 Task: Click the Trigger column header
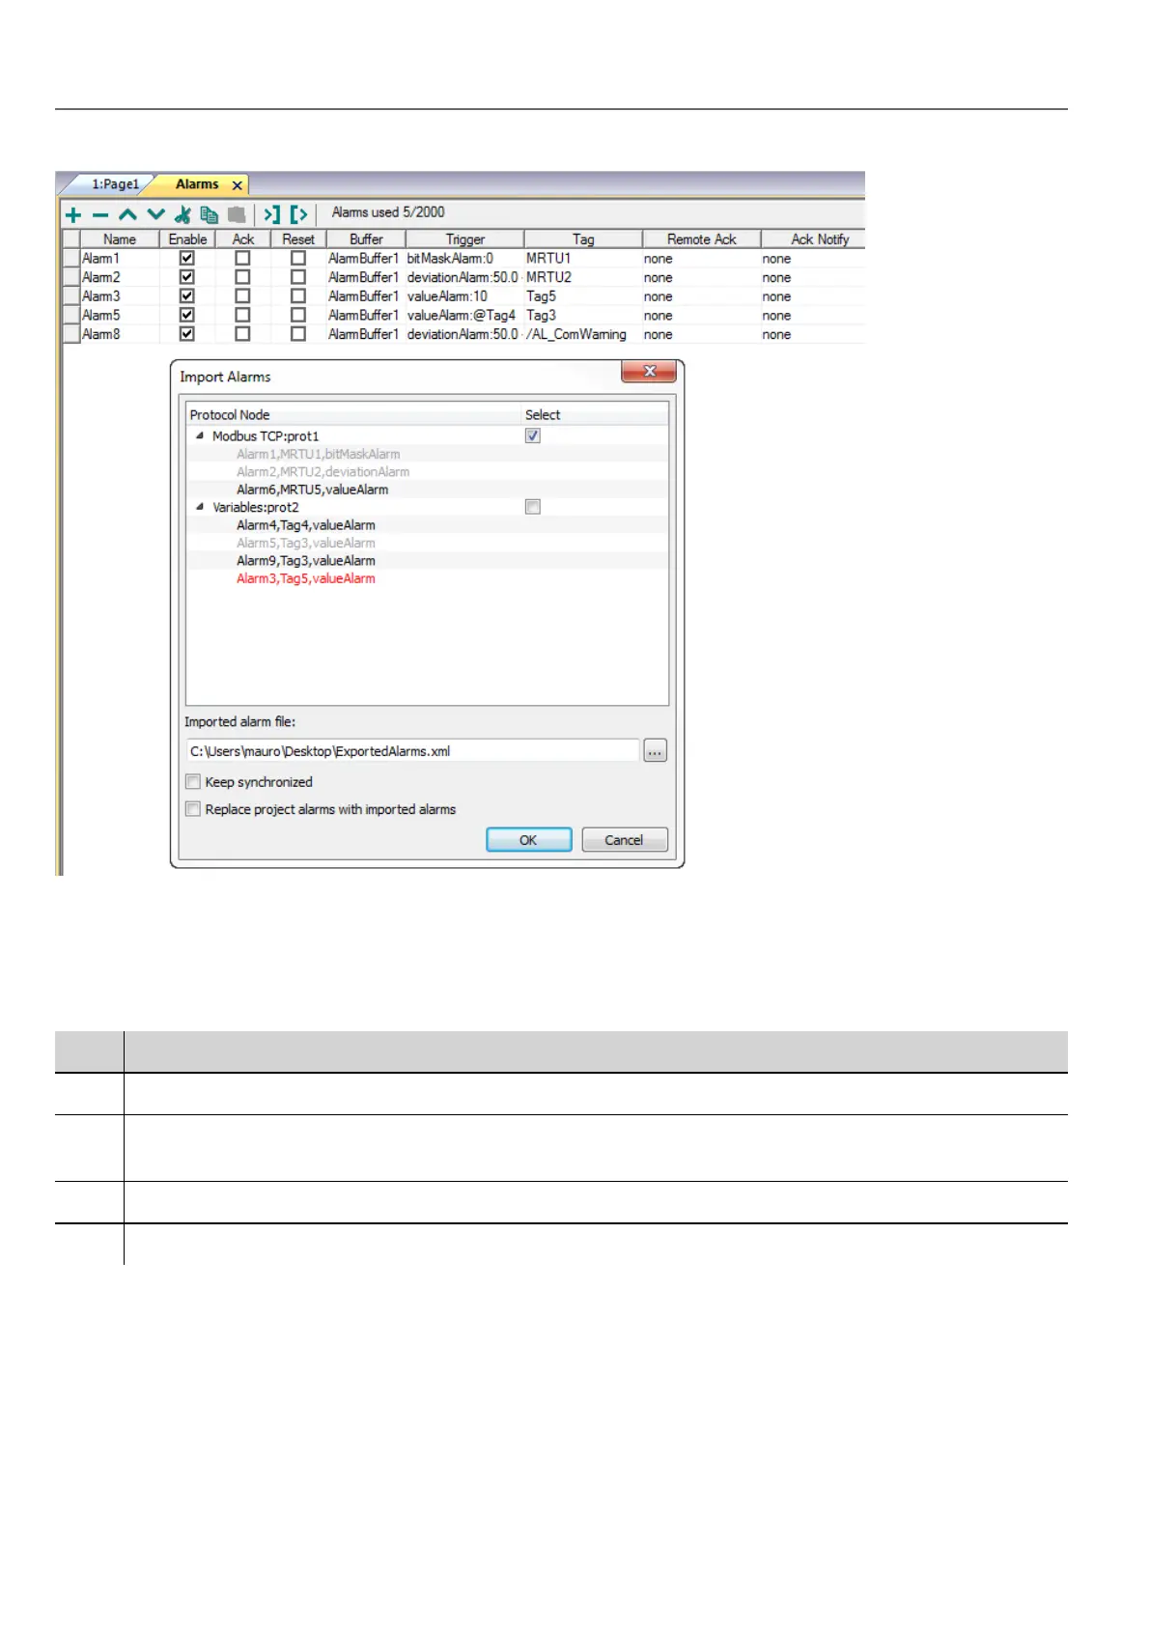click(x=465, y=239)
